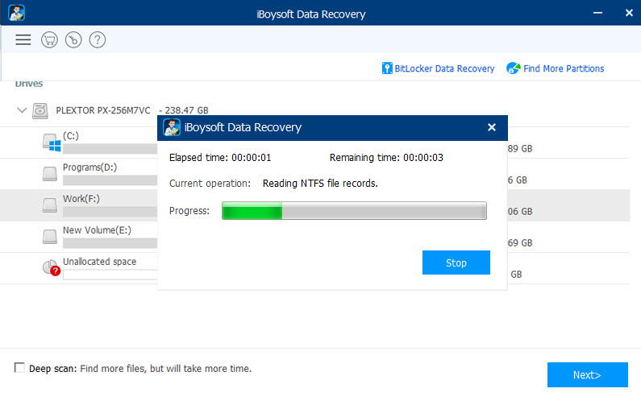Click the BitLocker Data Recovery key icon
The image size is (641, 401).
pyautogui.click(x=387, y=68)
